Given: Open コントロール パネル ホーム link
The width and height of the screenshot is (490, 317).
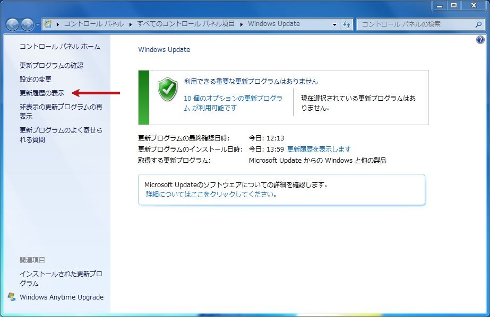Looking at the screenshot, I should point(60,47).
